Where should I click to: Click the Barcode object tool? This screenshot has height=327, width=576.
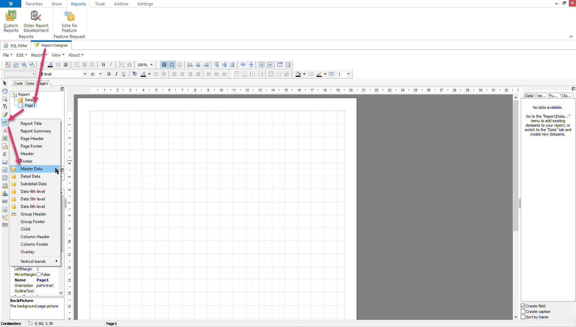(5, 225)
